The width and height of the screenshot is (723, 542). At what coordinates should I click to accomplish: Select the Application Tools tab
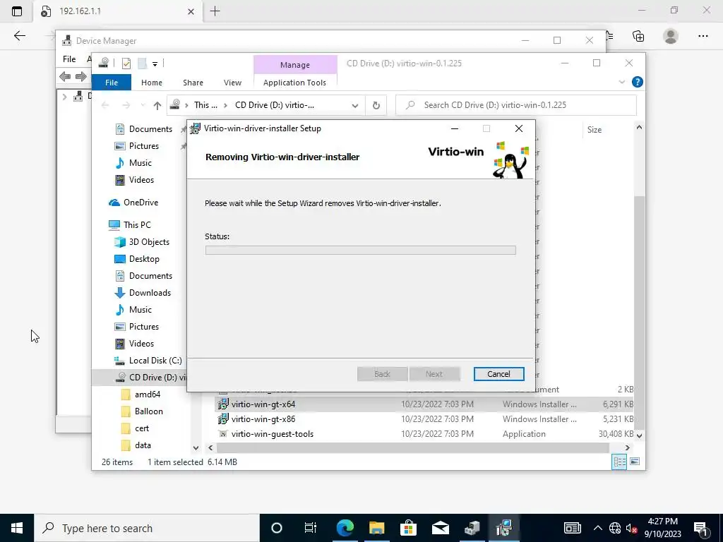[294, 83]
